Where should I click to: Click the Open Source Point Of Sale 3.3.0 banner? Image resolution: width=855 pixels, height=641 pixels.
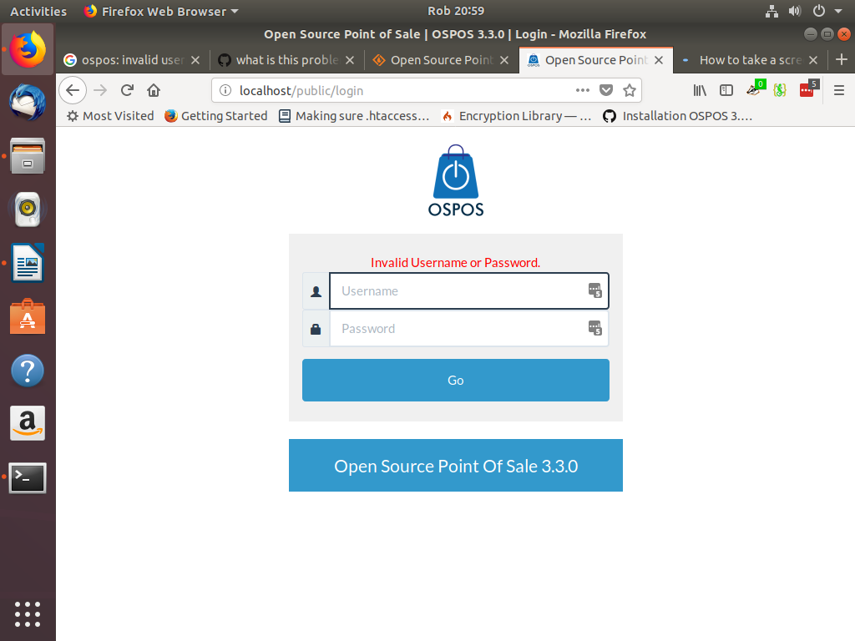pyautogui.click(x=455, y=466)
